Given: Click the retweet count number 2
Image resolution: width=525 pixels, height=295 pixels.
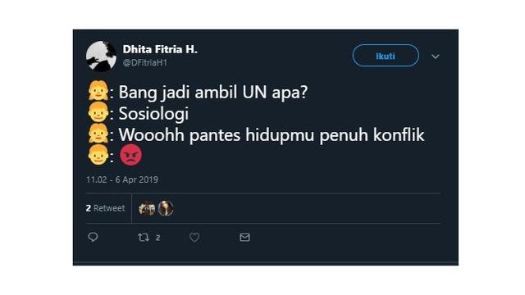Looking at the screenshot, I should (x=157, y=238).
